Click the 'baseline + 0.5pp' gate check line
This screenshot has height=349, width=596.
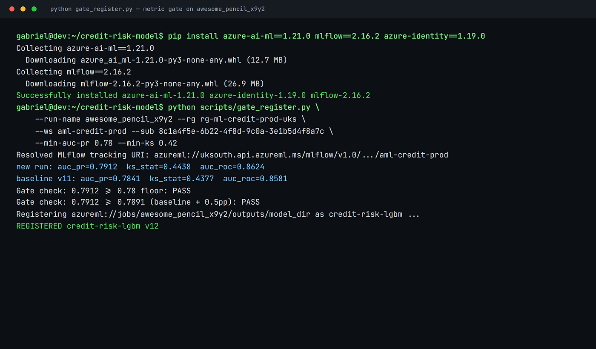tap(138, 203)
